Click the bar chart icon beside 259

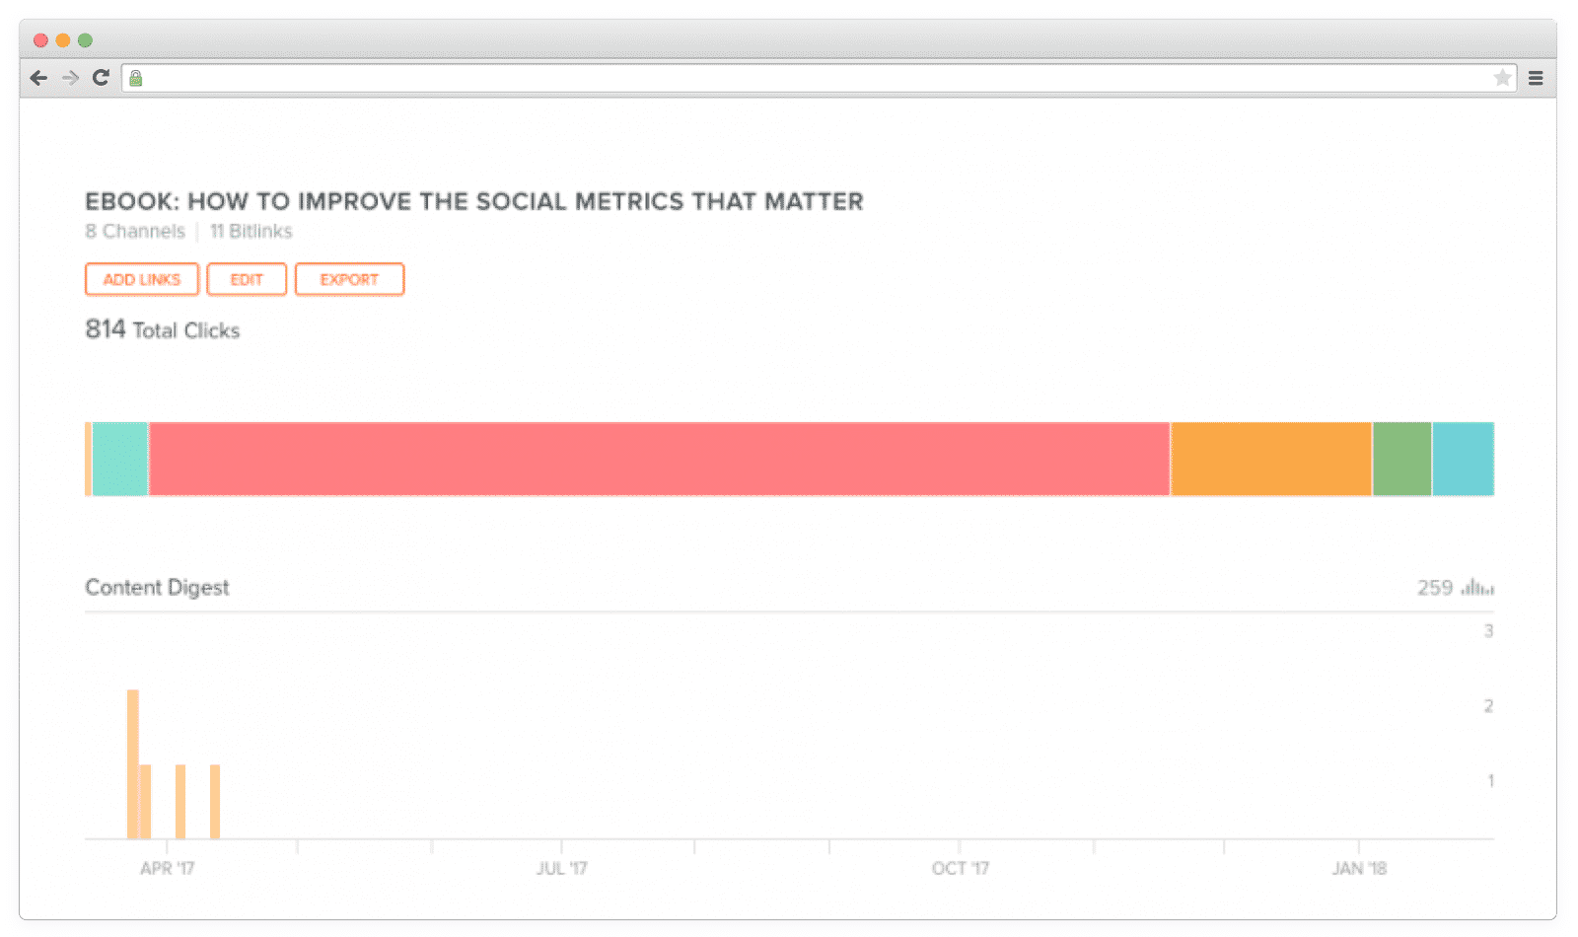[x=1477, y=587]
